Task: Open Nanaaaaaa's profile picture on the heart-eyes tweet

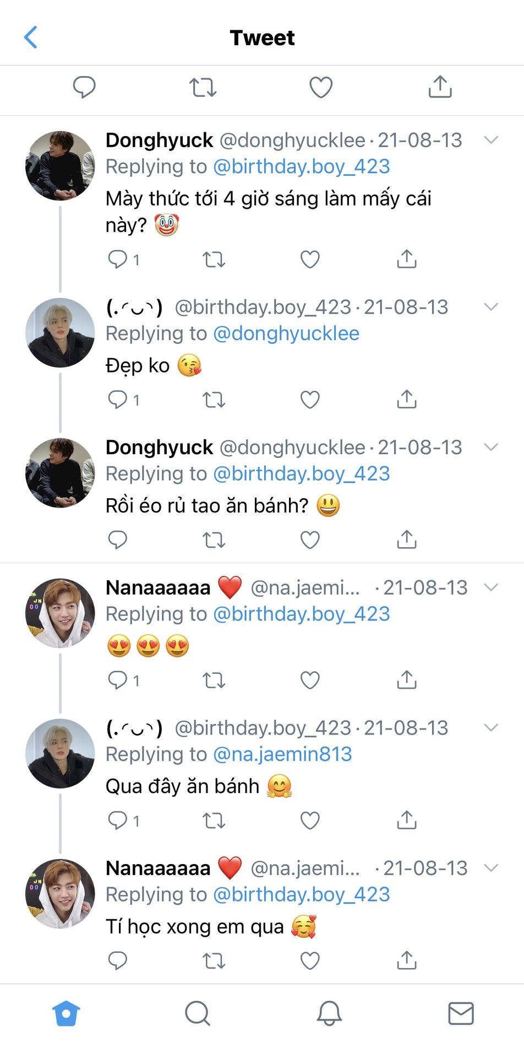Action: 60,613
